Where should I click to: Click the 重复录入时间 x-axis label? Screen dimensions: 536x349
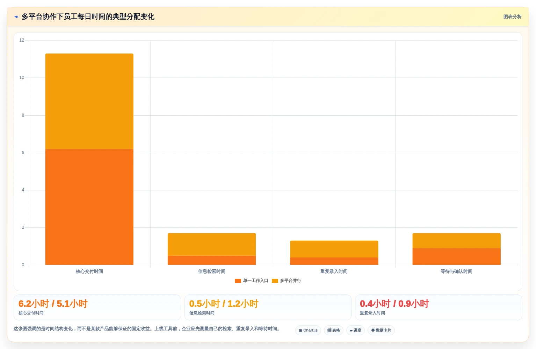point(334,271)
